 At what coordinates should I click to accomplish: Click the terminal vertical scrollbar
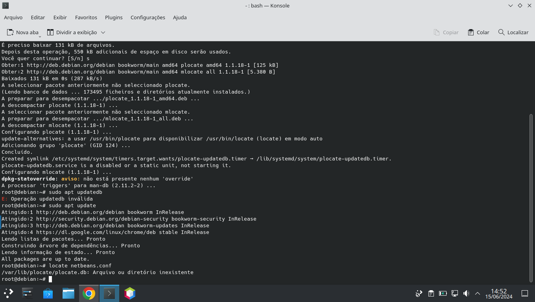tap(531, 198)
